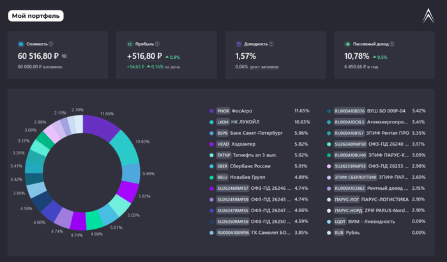Click the calendar icon in Доходность card
The width and height of the screenshot is (447, 262).
239,44
